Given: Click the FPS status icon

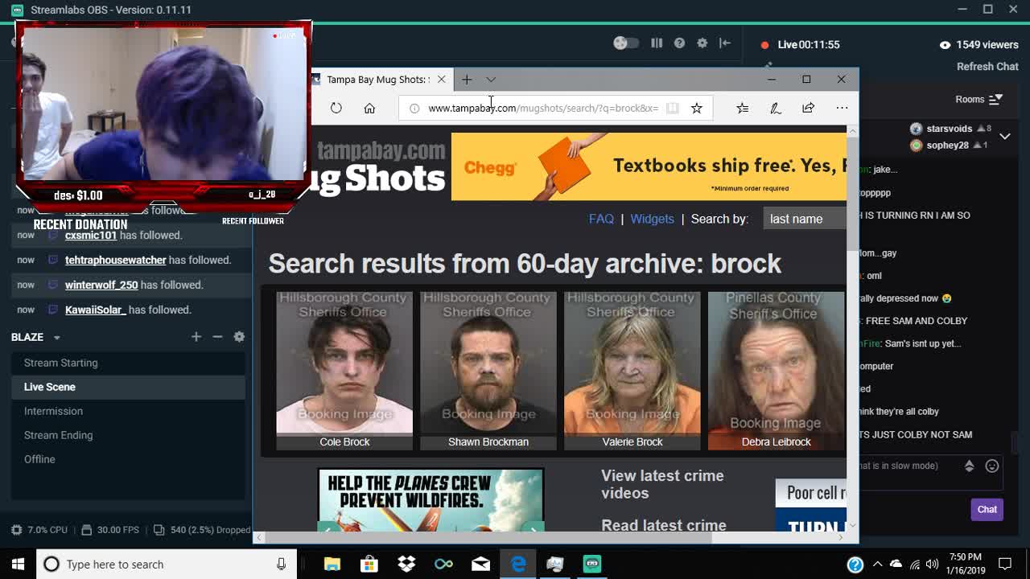Looking at the screenshot, I should pyautogui.click(x=86, y=530).
